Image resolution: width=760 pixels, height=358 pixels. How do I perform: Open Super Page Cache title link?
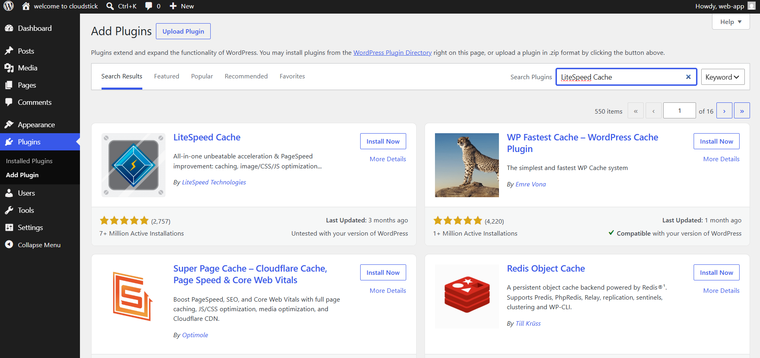(x=250, y=274)
